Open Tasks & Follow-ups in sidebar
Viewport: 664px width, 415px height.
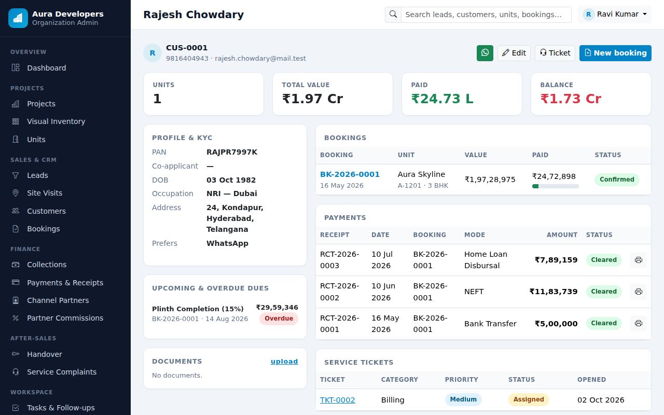pos(65,408)
